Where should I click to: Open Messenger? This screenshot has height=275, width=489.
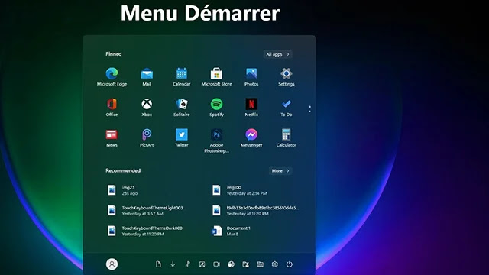click(251, 137)
